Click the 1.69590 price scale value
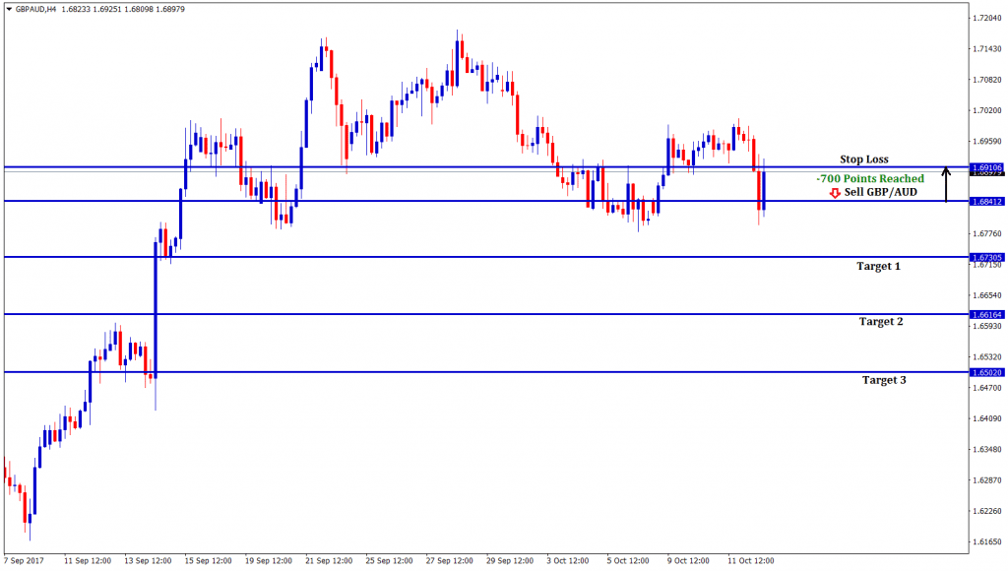 [987, 142]
